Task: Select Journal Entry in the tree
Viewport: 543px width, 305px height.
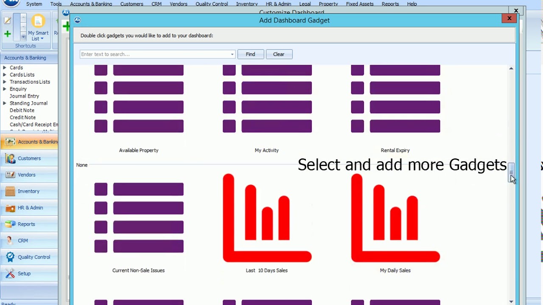Action: click(24, 96)
